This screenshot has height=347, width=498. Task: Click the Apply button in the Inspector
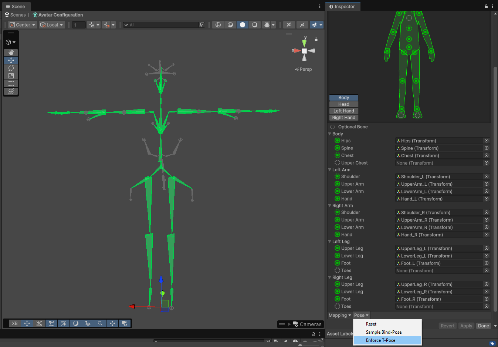click(x=466, y=326)
